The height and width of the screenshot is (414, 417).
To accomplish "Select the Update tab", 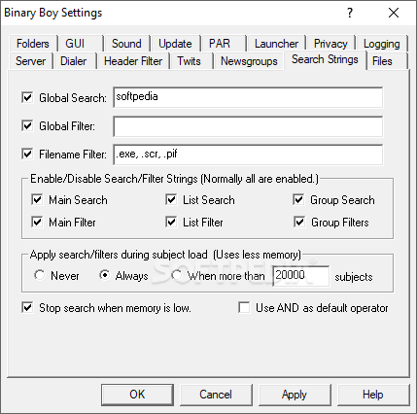I will pos(175,44).
